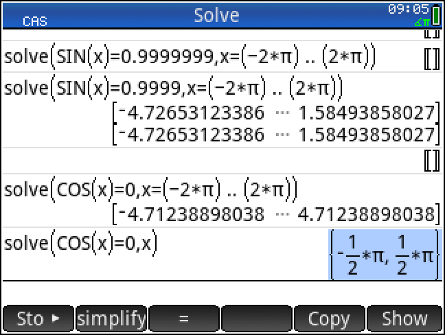Open the clock showing 09:05
This screenshot has width=445, height=335.
point(416,9)
